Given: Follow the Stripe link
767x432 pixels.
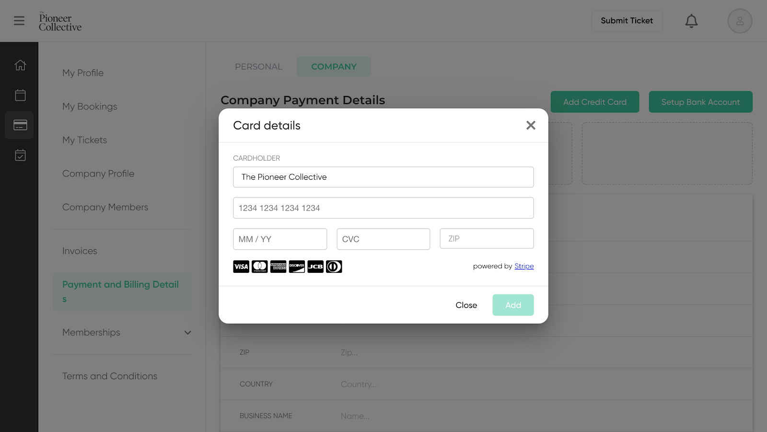Looking at the screenshot, I should pos(524,266).
